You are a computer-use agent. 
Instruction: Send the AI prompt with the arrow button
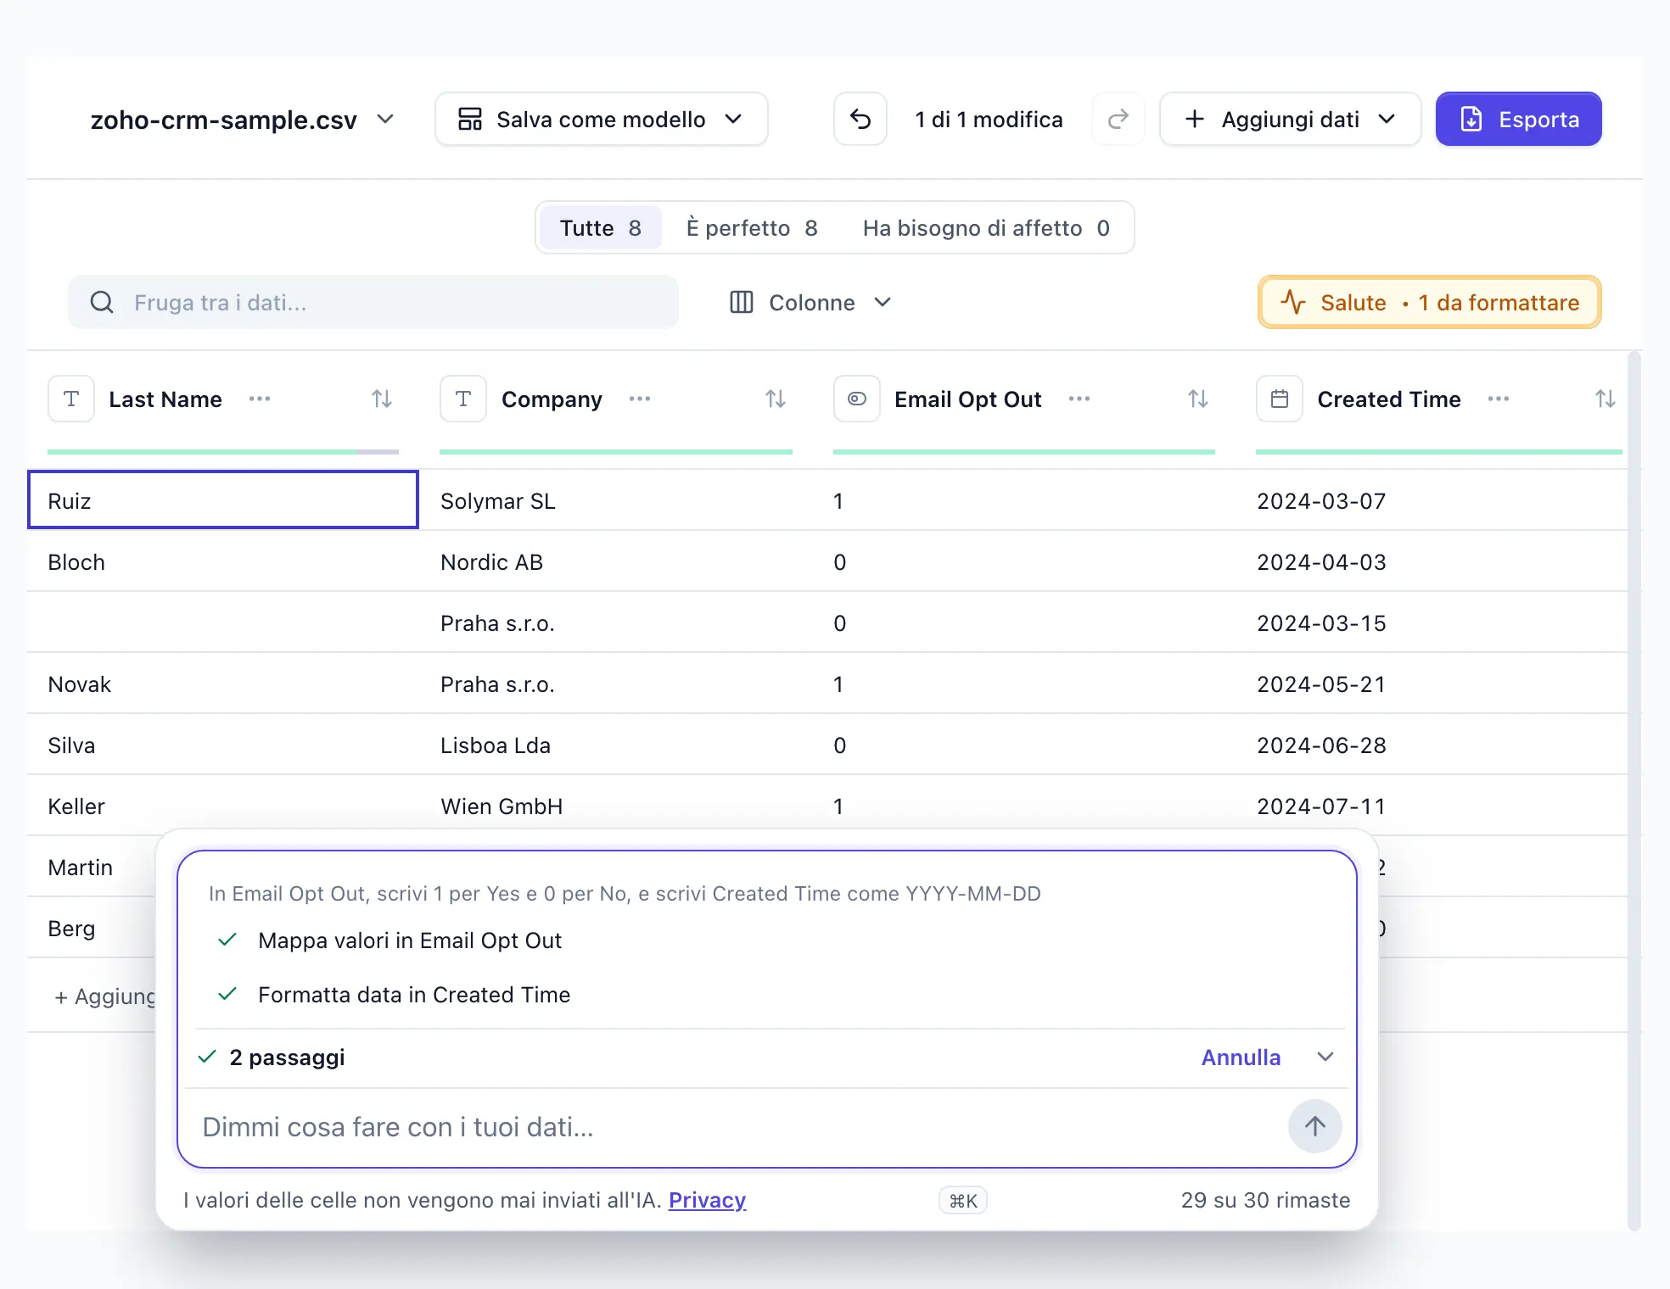coord(1315,1126)
